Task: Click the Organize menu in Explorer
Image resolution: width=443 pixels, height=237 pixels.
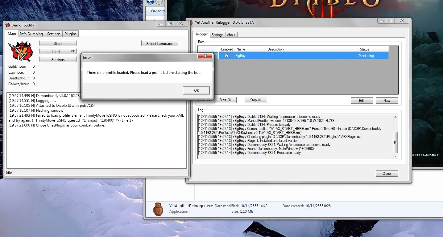Action: pos(158,11)
